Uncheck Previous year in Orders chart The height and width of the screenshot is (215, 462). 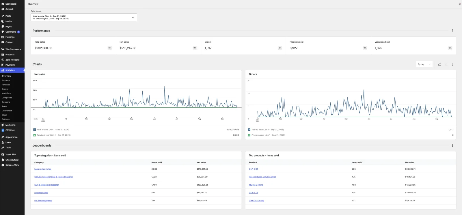(x=249, y=135)
